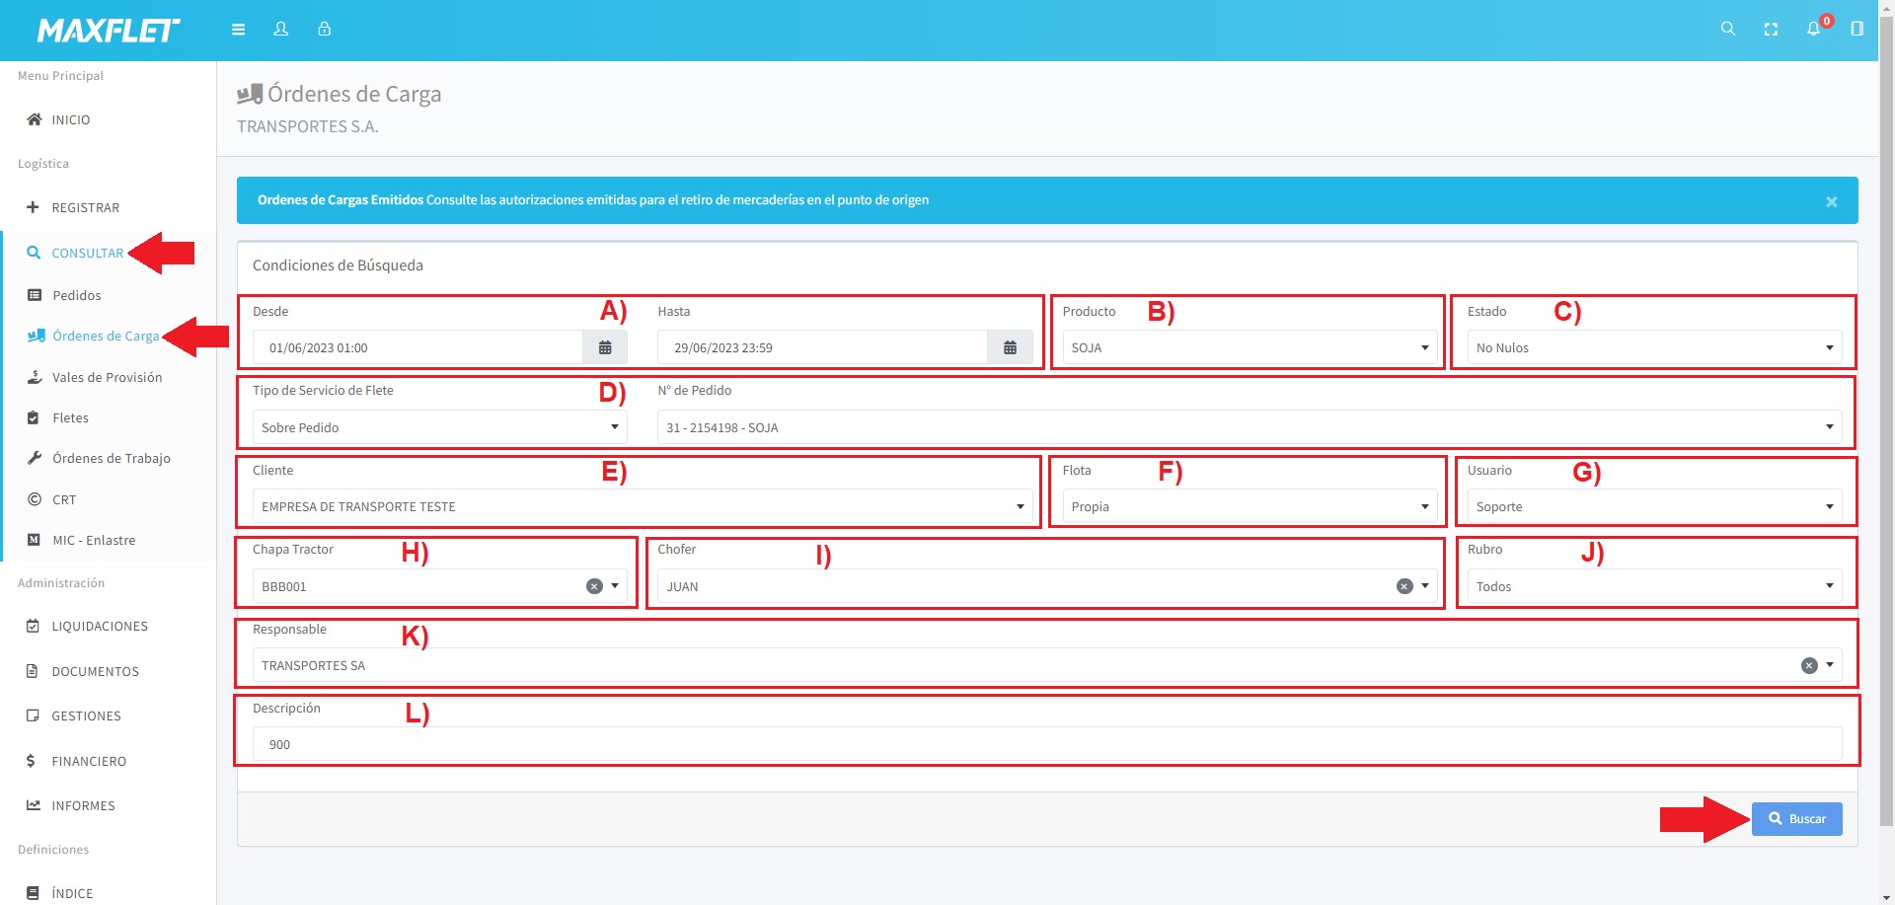1895x905 pixels.
Task: Clear the Responsable selection
Action: point(1809,666)
